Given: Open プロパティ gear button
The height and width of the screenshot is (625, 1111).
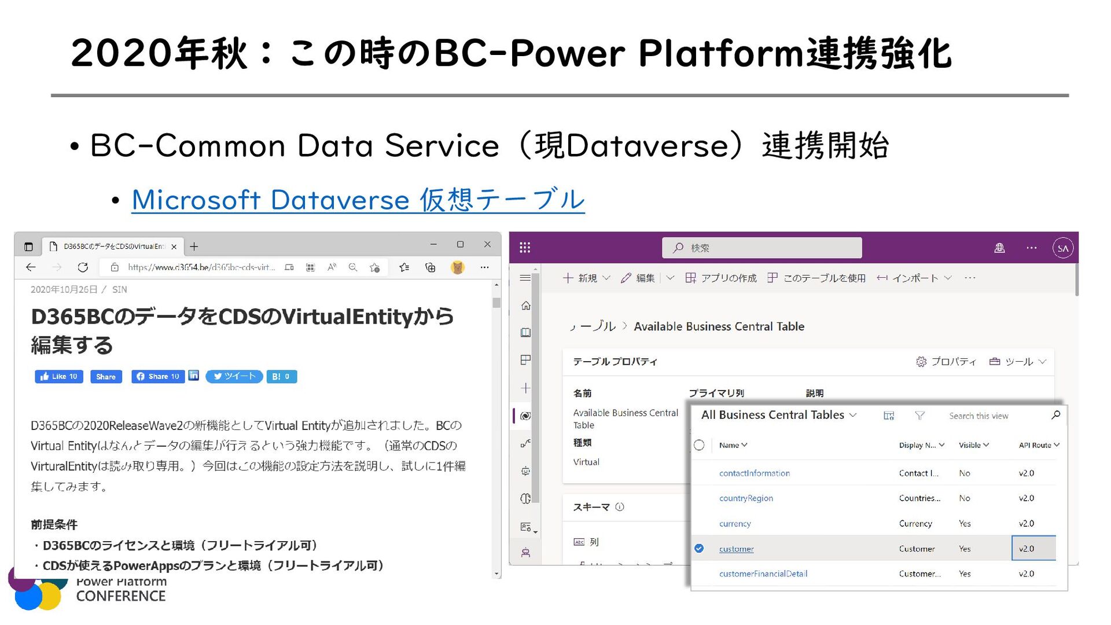Looking at the screenshot, I should tap(946, 362).
